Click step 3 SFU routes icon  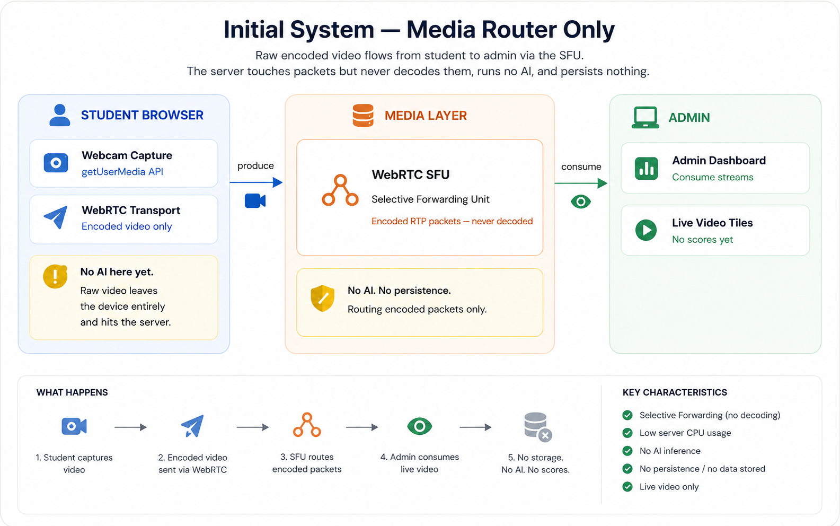pos(307,425)
